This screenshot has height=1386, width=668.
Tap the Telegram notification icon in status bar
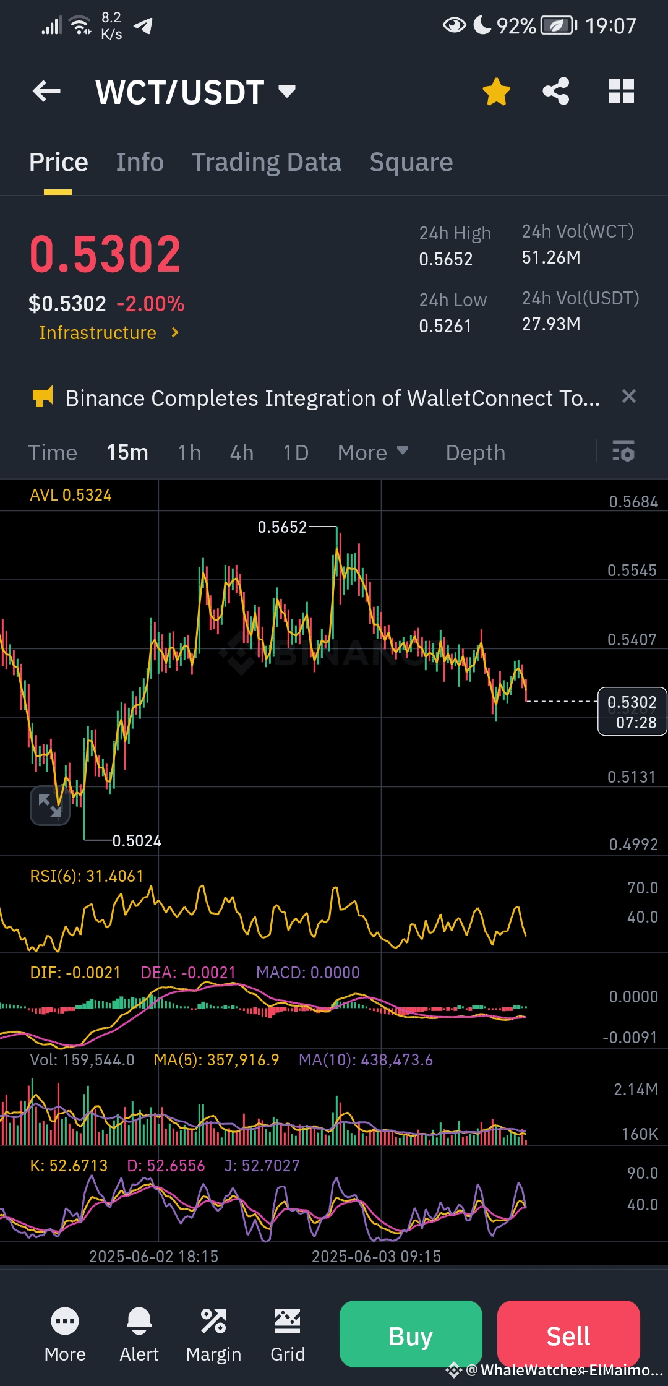143,26
